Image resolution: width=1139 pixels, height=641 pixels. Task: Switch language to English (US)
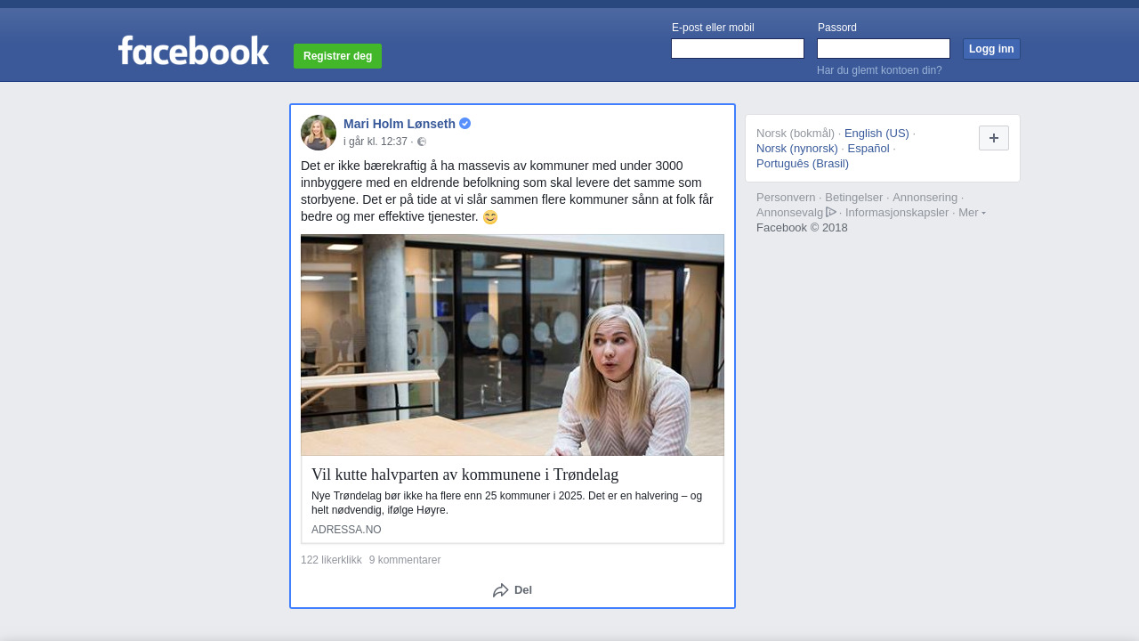click(876, 134)
